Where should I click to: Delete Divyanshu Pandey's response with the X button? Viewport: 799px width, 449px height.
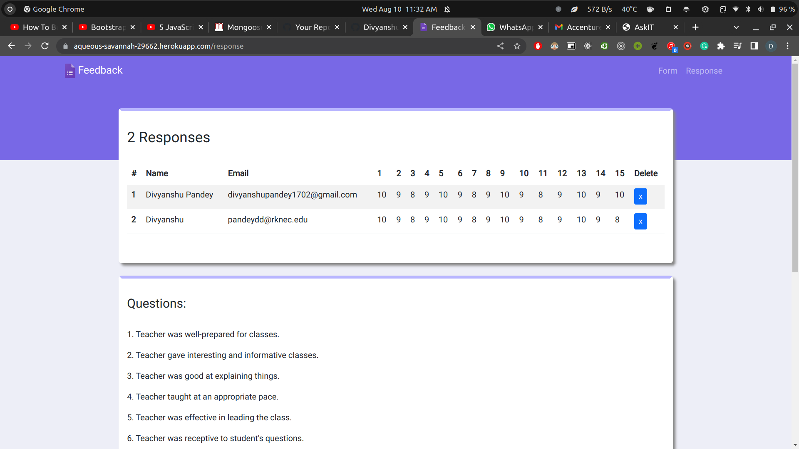point(640,196)
